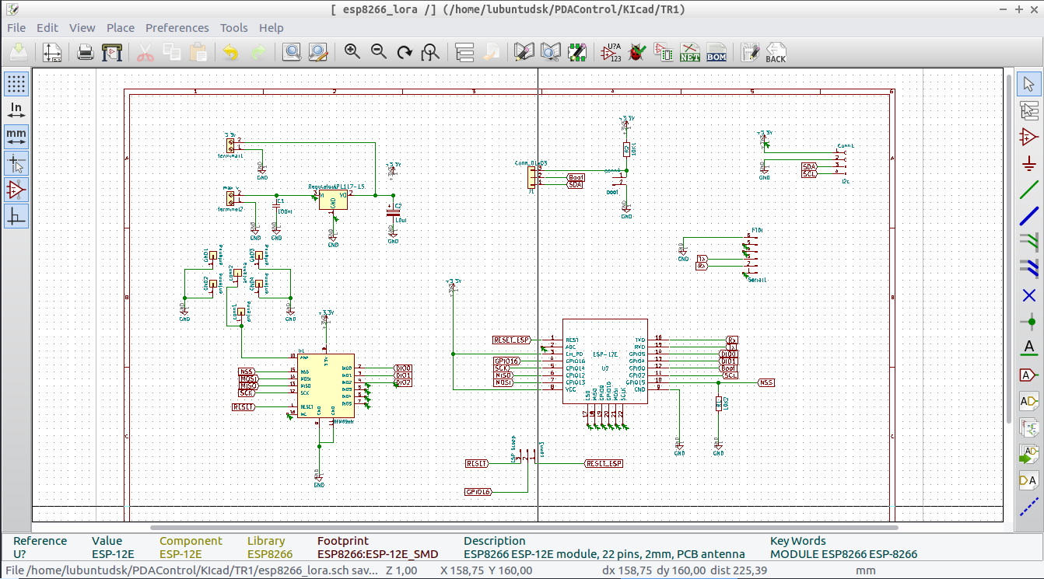Select the Place component tool
The image size is (1044, 579).
[1029, 138]
